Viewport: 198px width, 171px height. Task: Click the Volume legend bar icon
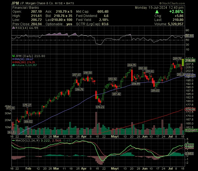pos(13,65)
